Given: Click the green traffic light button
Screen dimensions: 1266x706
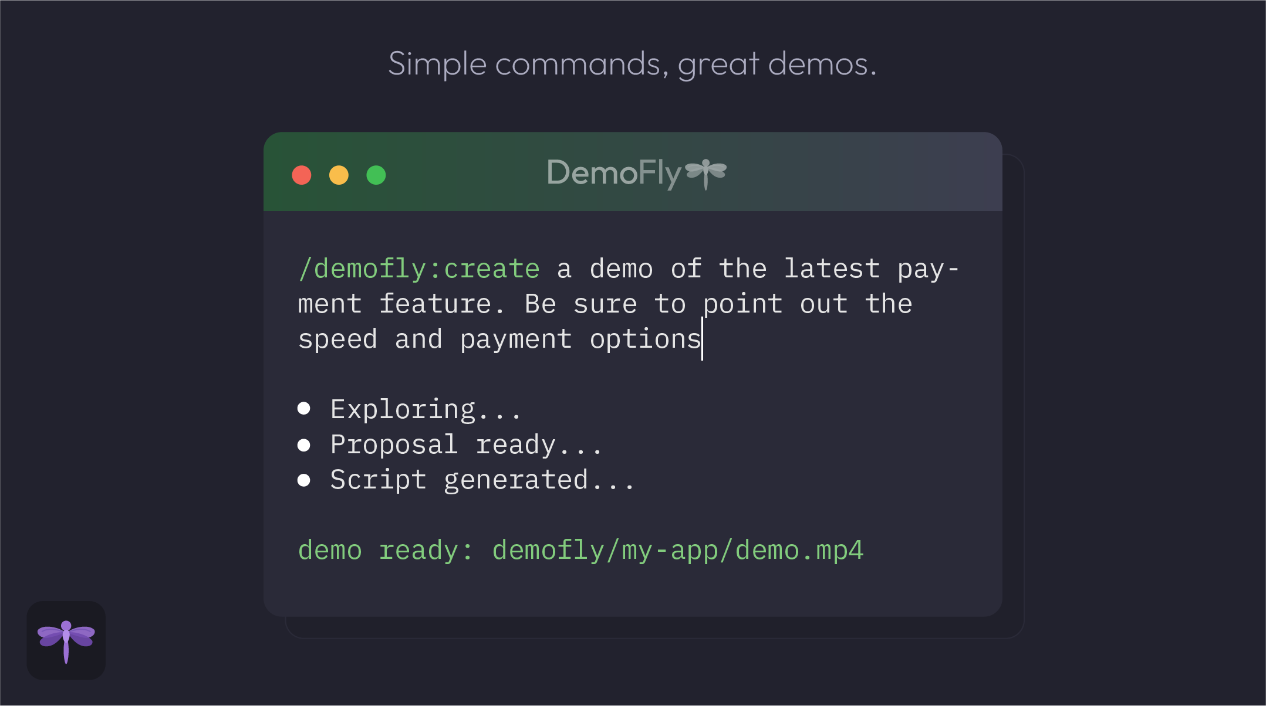Looking at the screenshot, I should point(376,174).
